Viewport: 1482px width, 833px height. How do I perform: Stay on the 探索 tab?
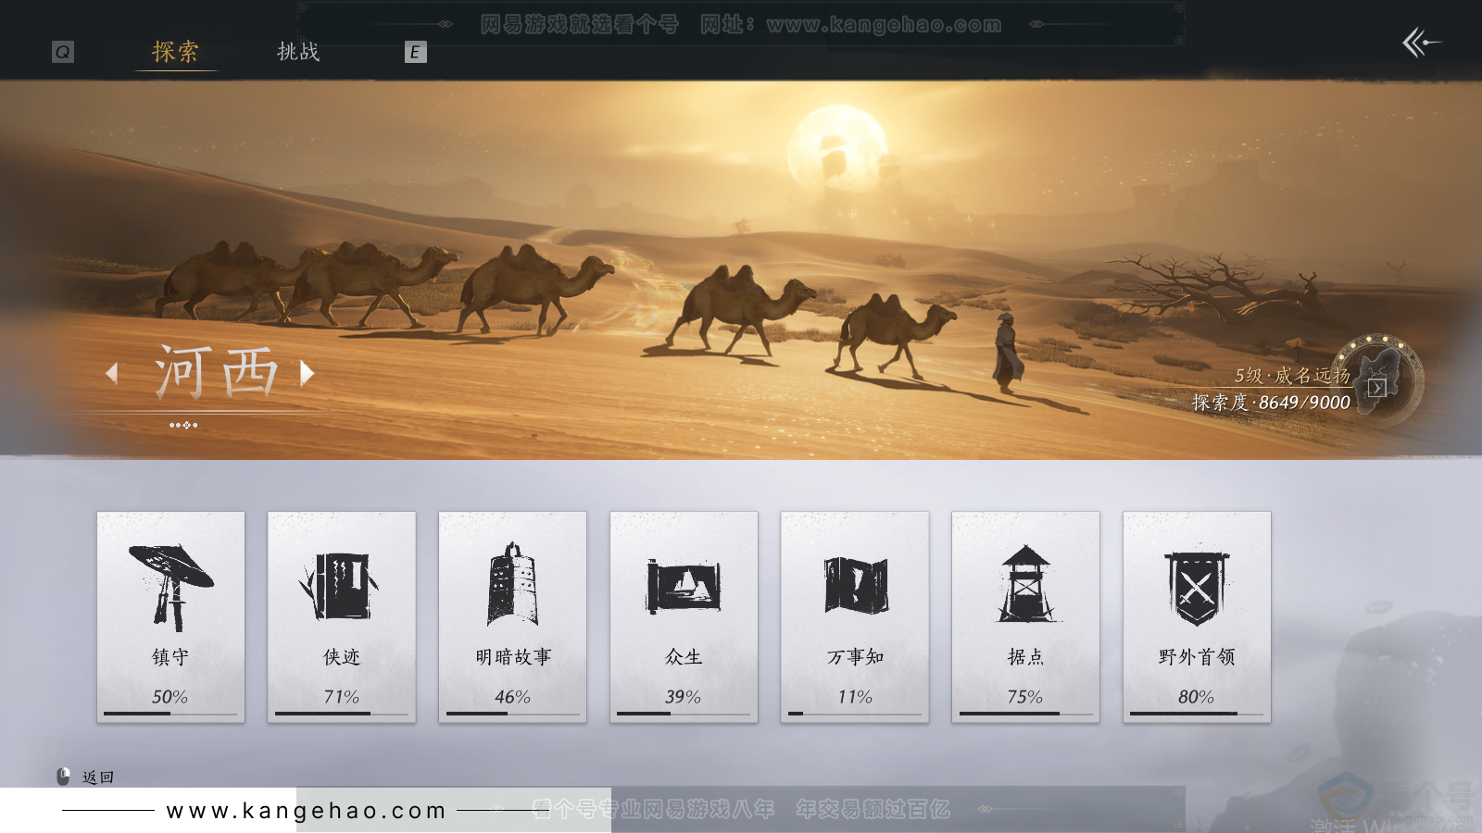point(174,54)
